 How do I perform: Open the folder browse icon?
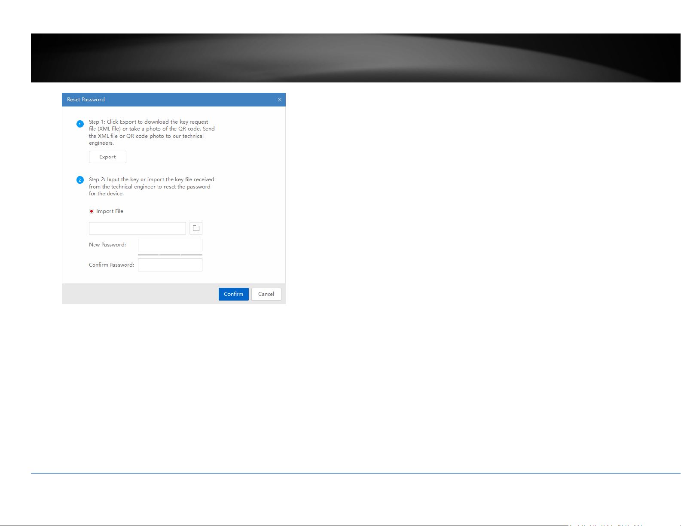pos(196,228)
